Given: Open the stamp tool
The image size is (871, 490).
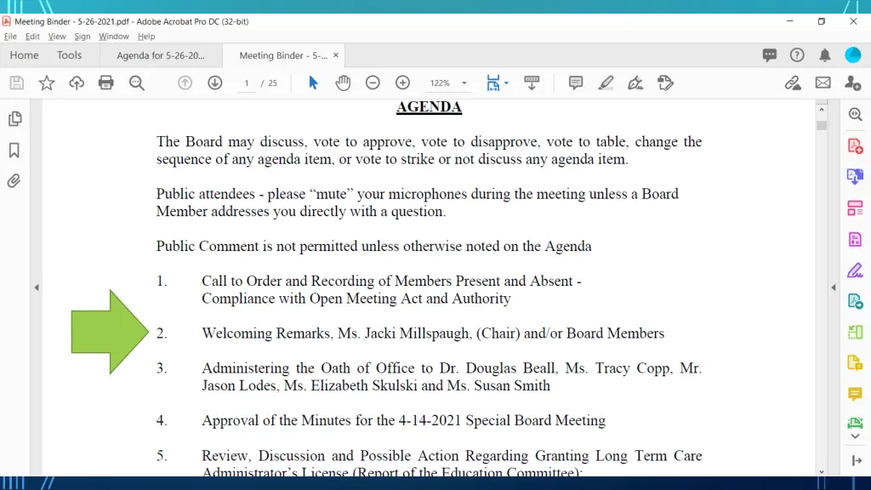Looking at the screenshot, I should [x=665, y=83].
